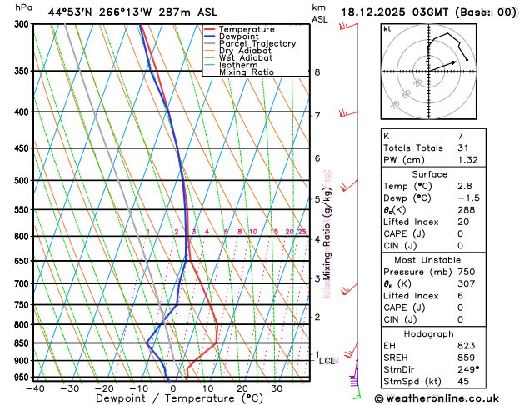524x405 pixels.
Task: Click the Wet Adiabat legend label
Action: pos(246,57)
